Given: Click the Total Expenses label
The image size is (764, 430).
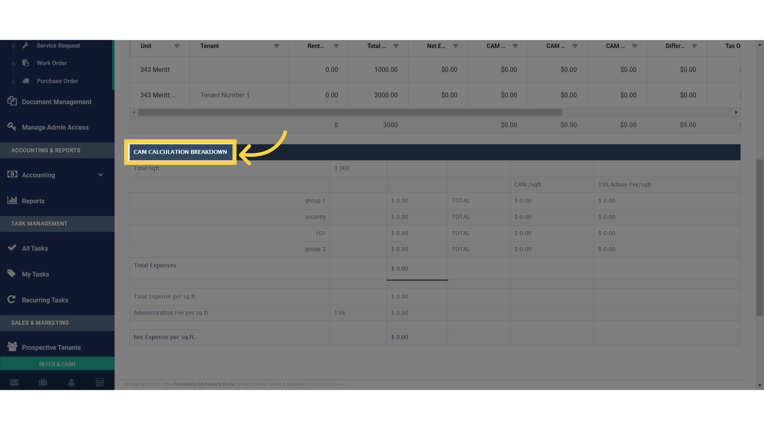Looking at the screenshot, I should click(x=155, y=266).
